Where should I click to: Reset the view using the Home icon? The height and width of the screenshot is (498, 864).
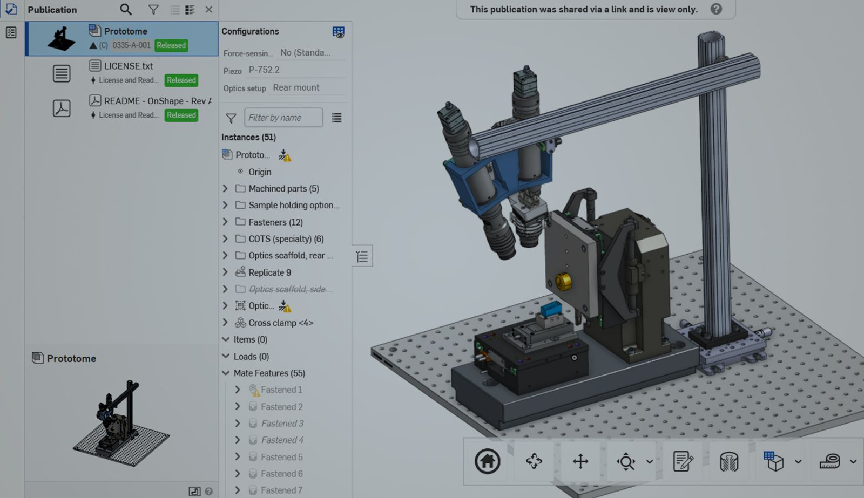(x=487, y=462)
